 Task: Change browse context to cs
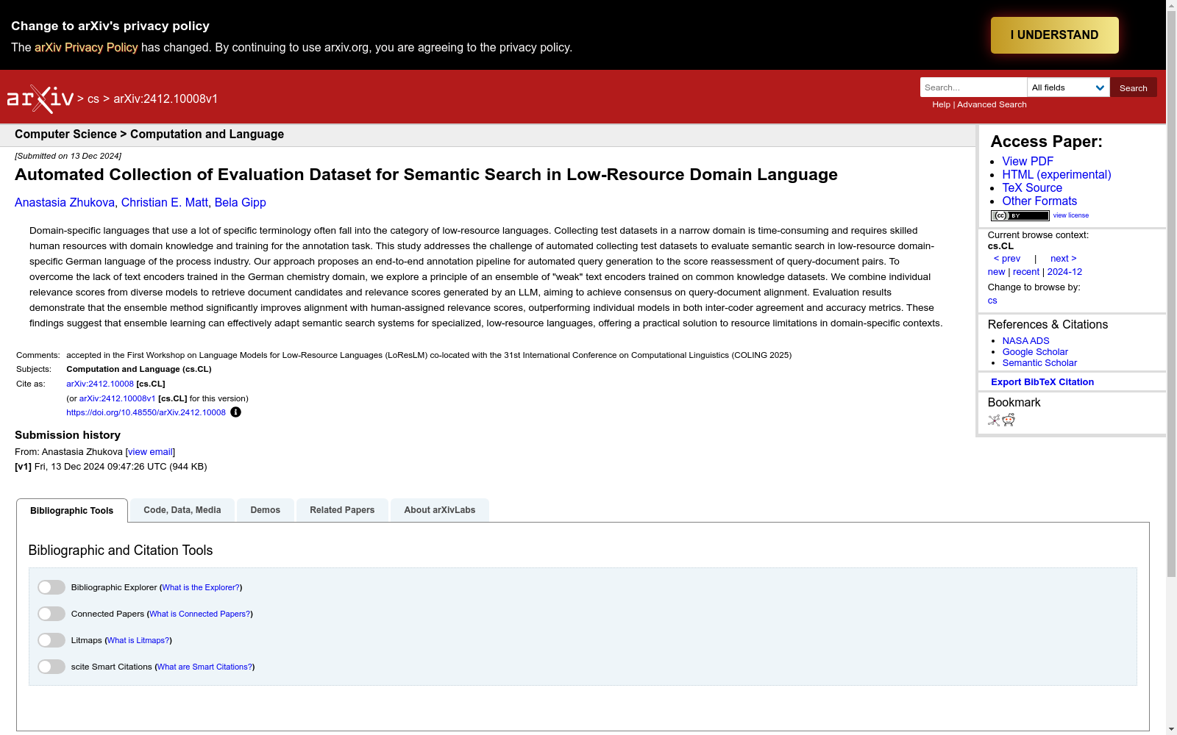992,301
